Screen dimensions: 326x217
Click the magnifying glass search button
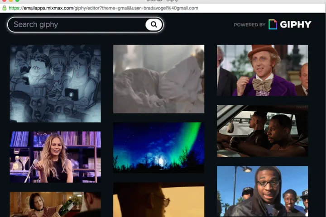click(153, 25)
